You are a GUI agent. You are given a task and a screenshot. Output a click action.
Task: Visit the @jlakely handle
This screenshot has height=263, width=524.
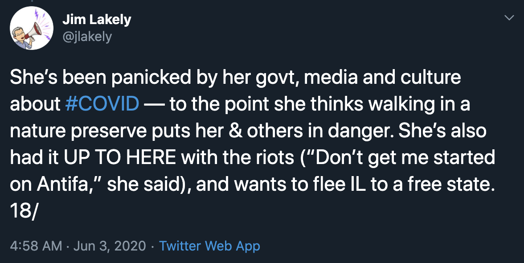[x=87, y=37]
